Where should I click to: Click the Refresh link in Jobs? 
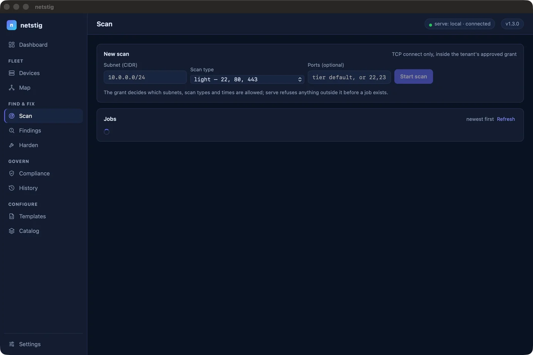click(x=506, y=119)
